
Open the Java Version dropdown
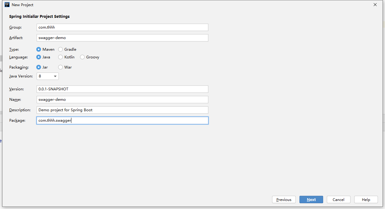[48, 76]
